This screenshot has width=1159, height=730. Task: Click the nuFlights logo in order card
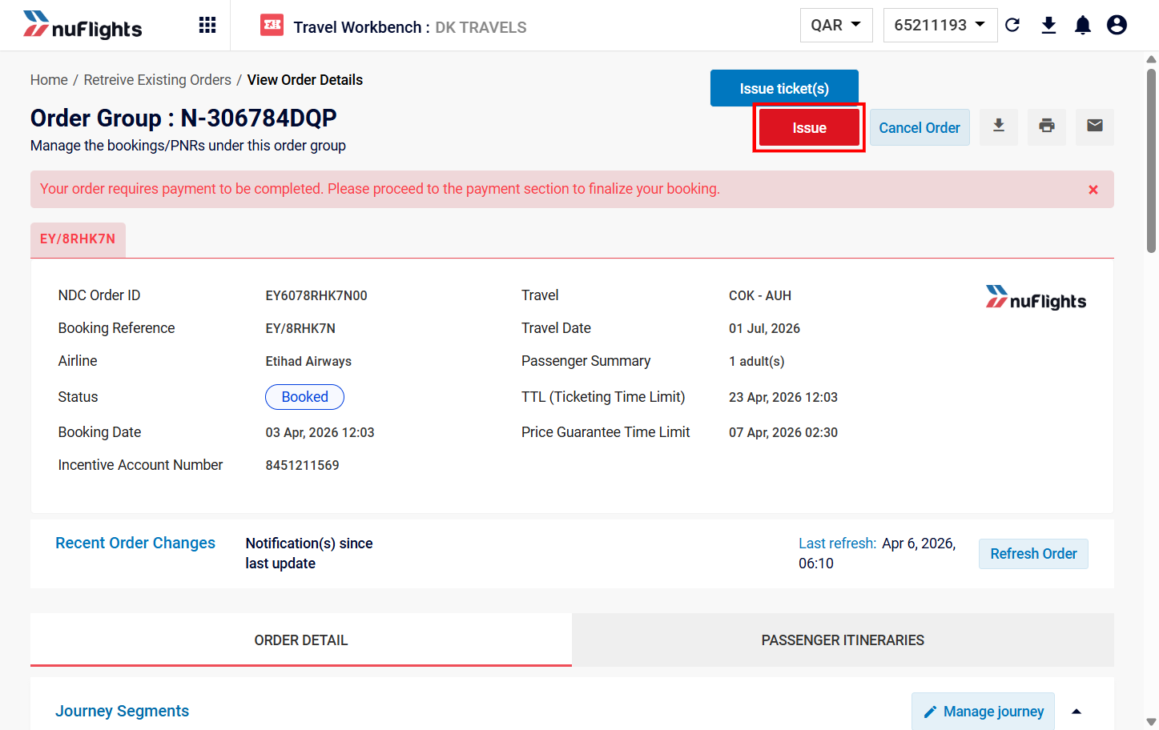[1036, 297]
